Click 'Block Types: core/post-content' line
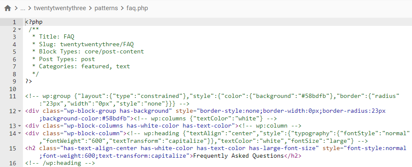The image size is (412, 167). point(92,51)
